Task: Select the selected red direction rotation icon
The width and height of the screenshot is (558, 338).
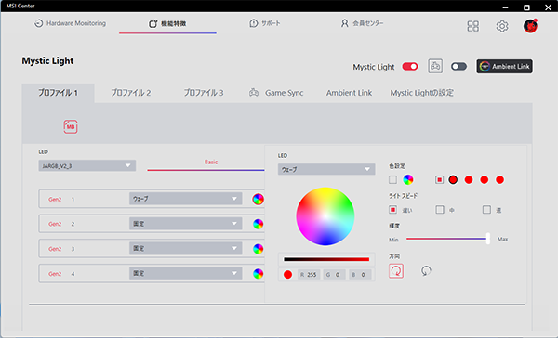Action: click(396, 271)
